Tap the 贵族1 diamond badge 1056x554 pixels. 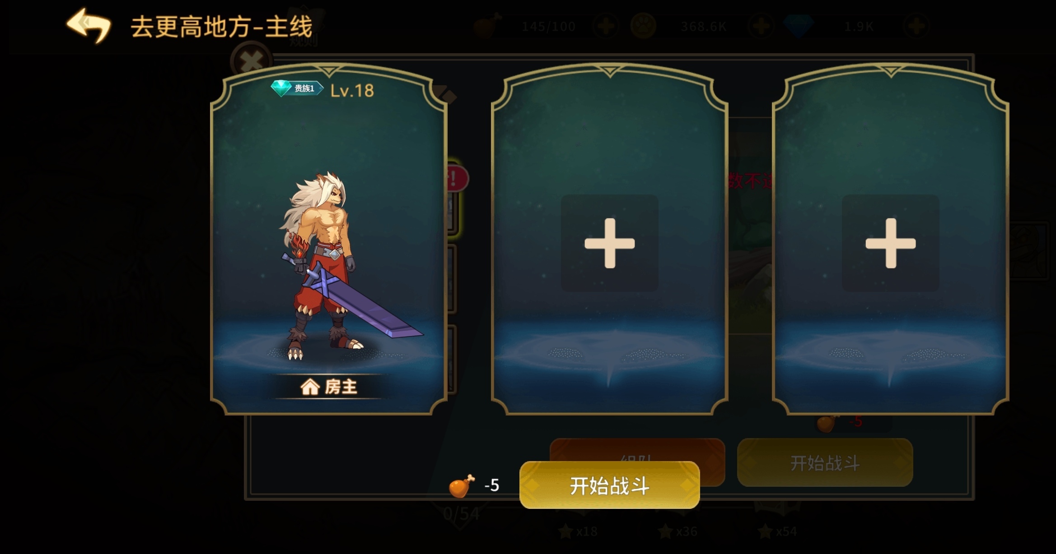point(297,88)
